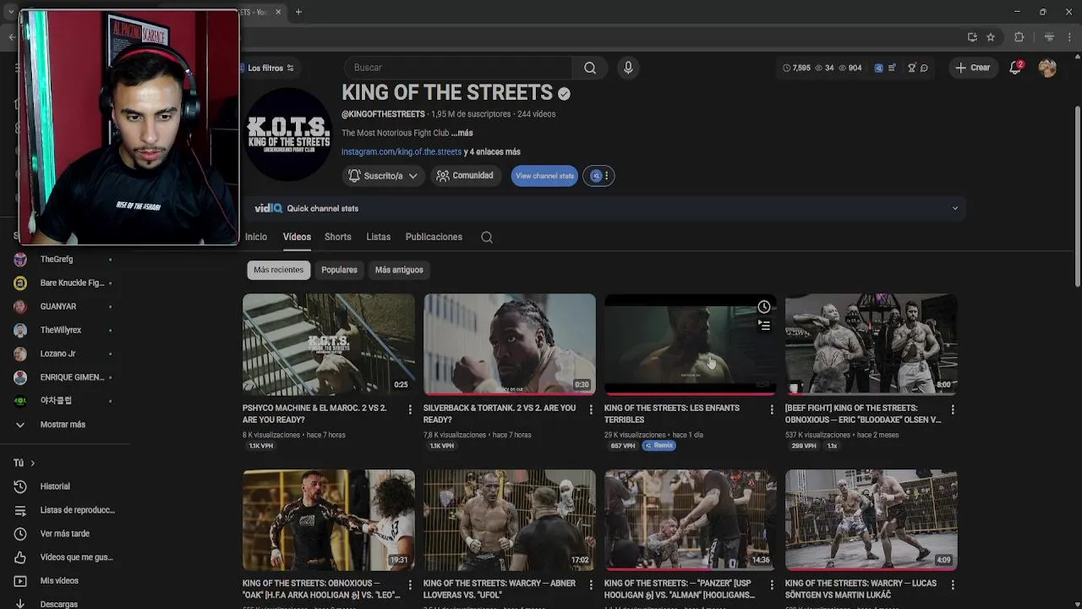This screenshot has height=609, width=1082.
Task: Bookmark this page with the star icon
Action: (991, 37)
